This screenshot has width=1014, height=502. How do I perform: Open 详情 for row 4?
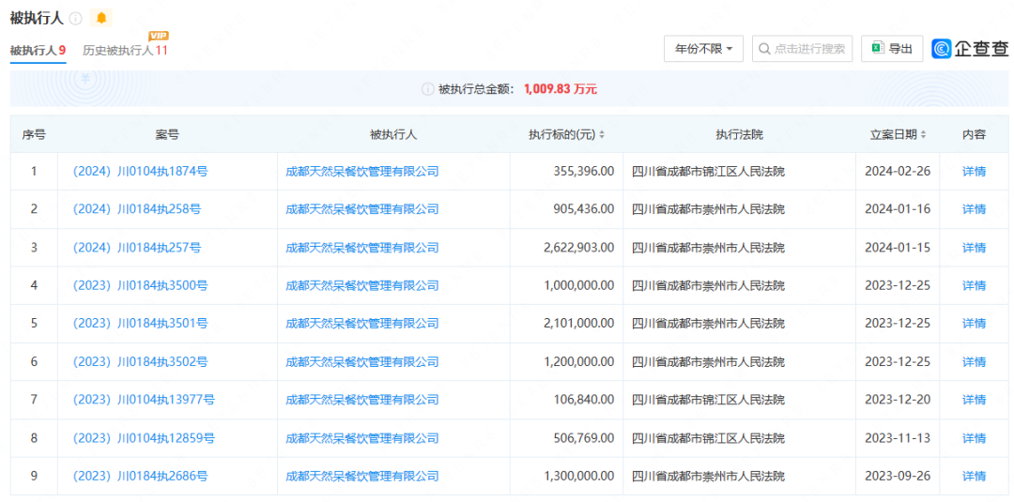click(x=974, y=285)
